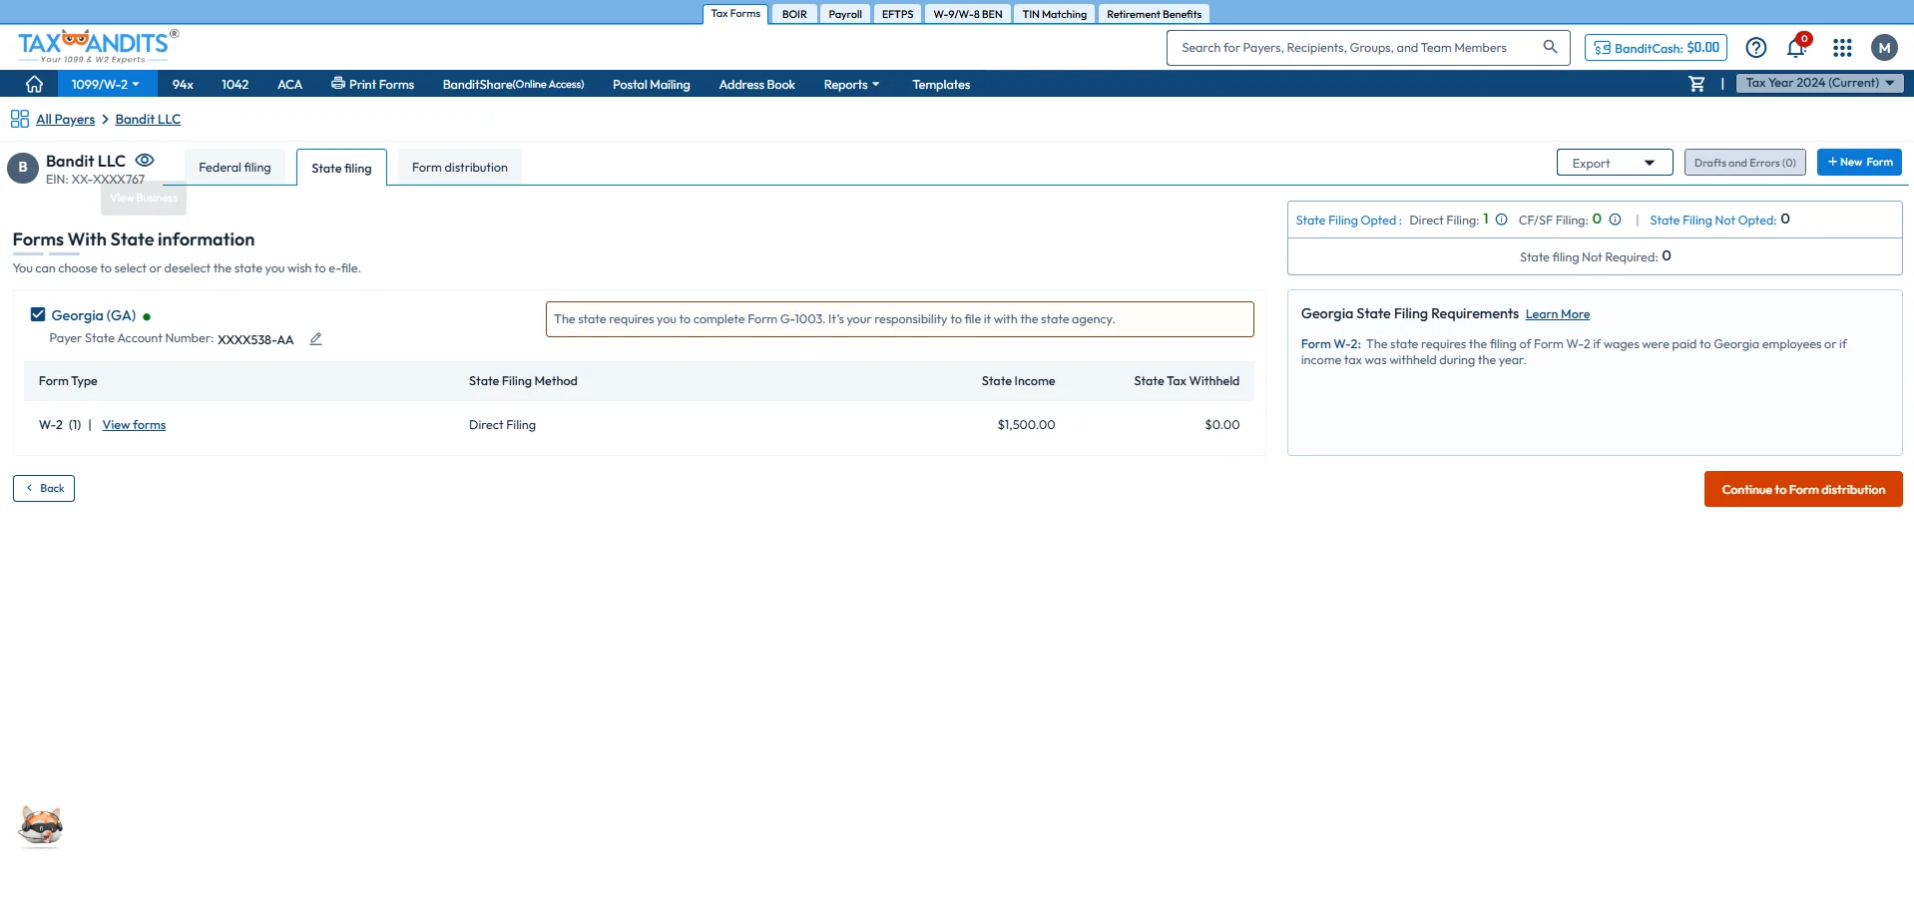The height and width of the screenshot is (913, 1914).
Task: Click the View forms link
Action: (134, 425)
